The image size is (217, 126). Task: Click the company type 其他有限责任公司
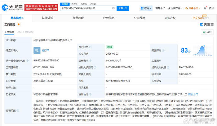coord(43,81)
